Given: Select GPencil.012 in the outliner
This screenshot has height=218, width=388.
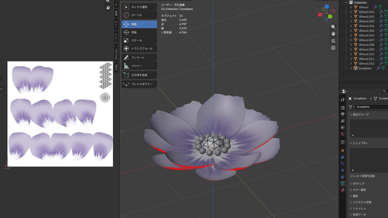Looking at the screenshot, I should point(366,64).
